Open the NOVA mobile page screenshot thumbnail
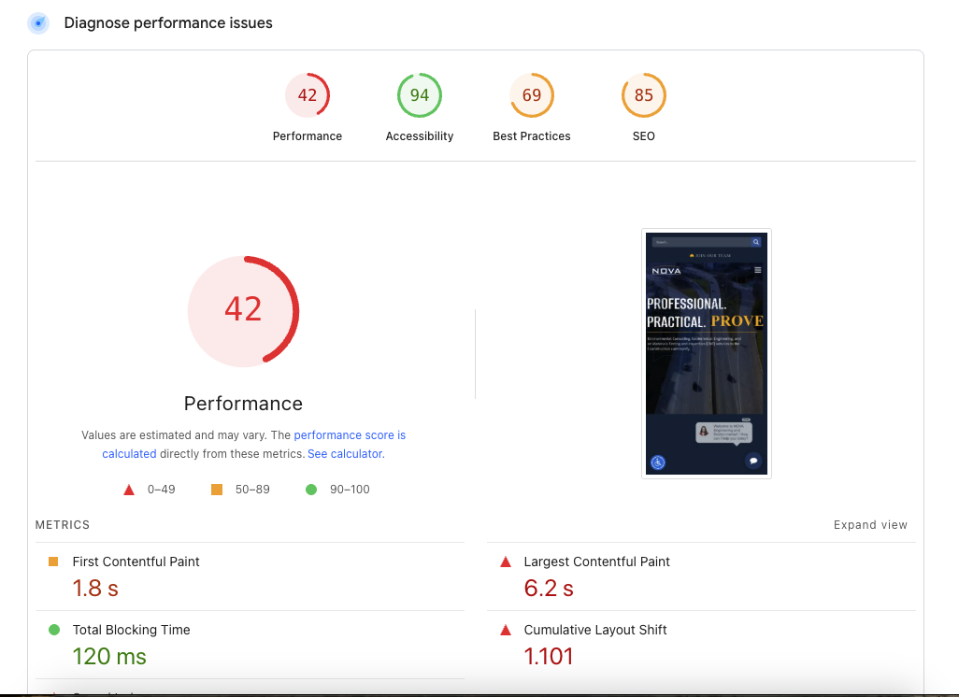Viewport: 959px width, 697px height. click(707, 353)
